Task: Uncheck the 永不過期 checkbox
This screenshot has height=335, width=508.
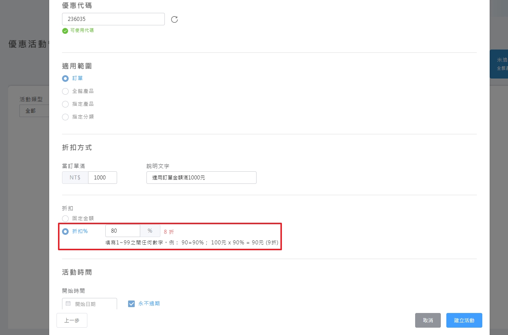Action: point(131,303)
